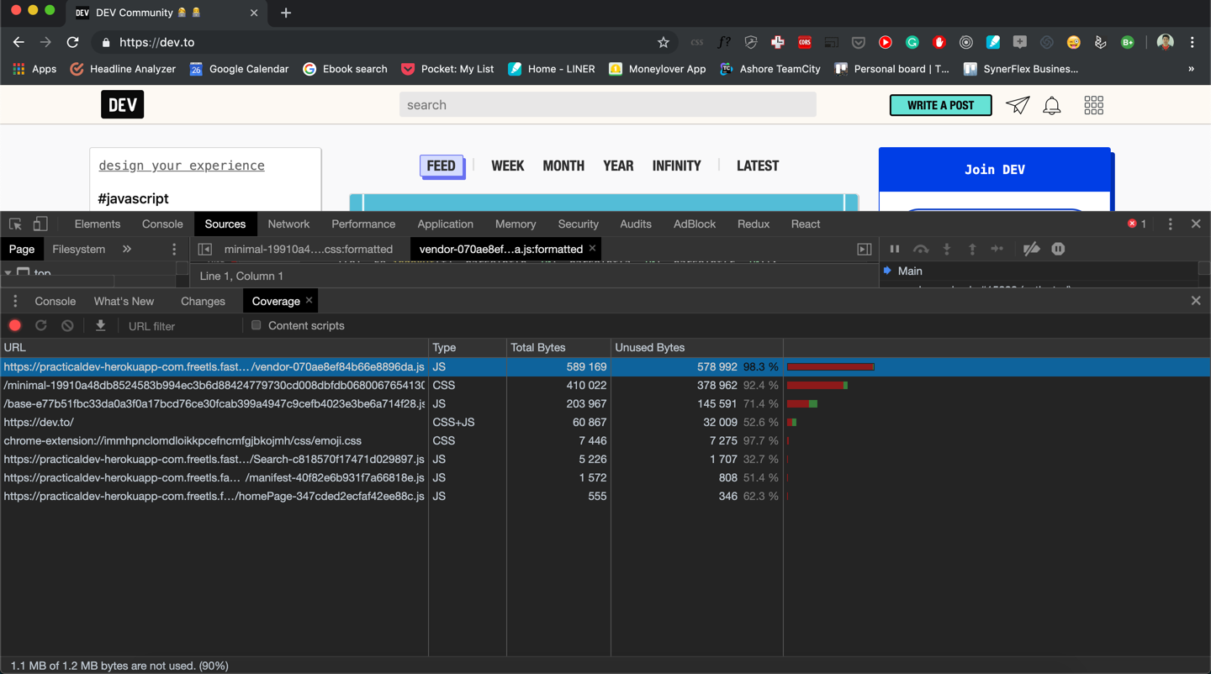
Task: Step over the next function call
Action: tap(920, 249)
